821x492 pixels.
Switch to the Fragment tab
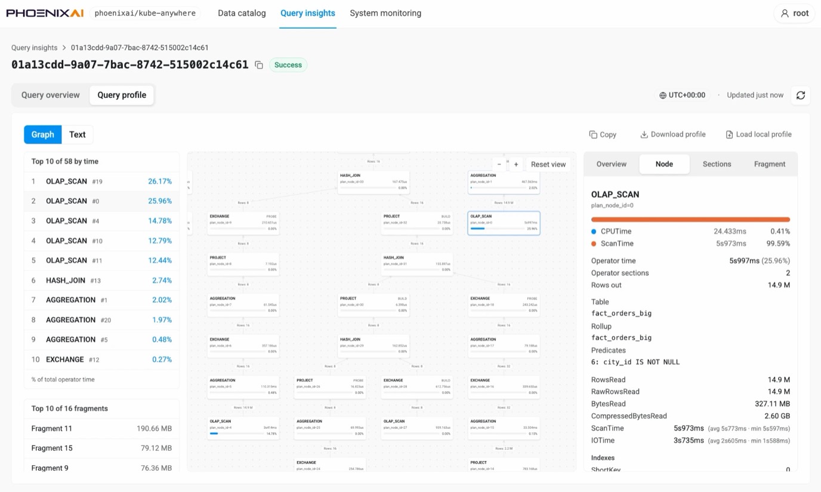pyautogui.click(x=770, y=164)
